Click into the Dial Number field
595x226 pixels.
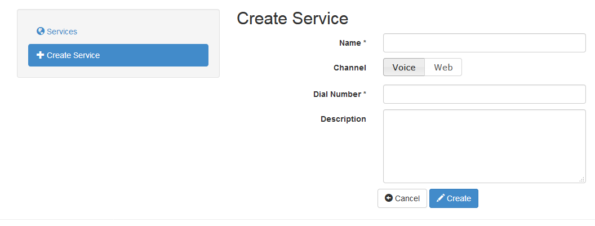pyautogui.click(x=484, y=94)
